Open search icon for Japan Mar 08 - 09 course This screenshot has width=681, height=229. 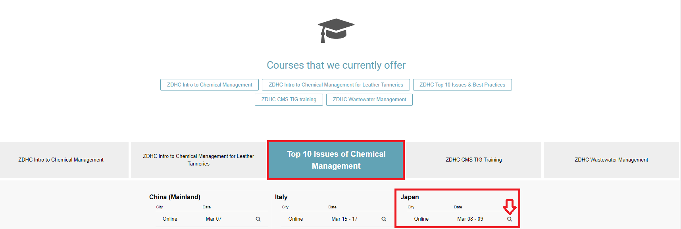click(510, 219)
